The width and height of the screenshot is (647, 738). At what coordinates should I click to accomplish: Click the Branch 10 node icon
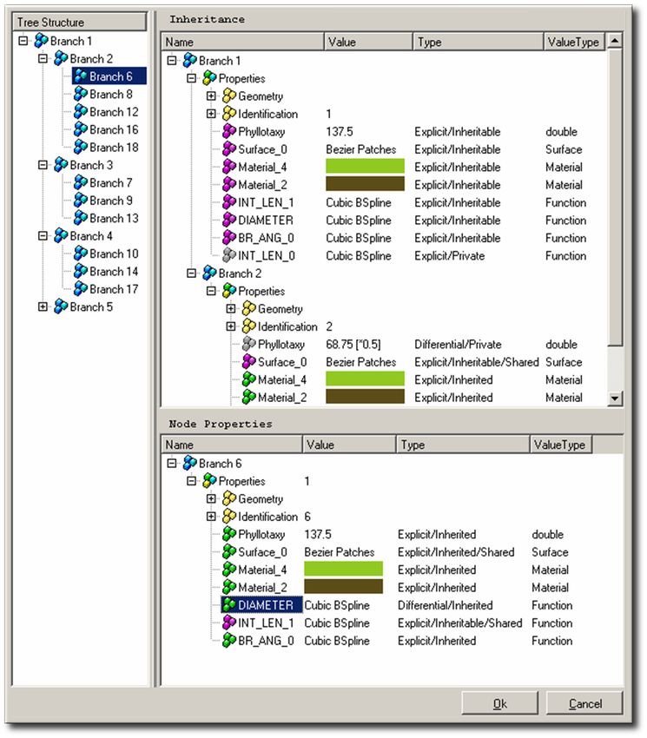coord(81,254)
